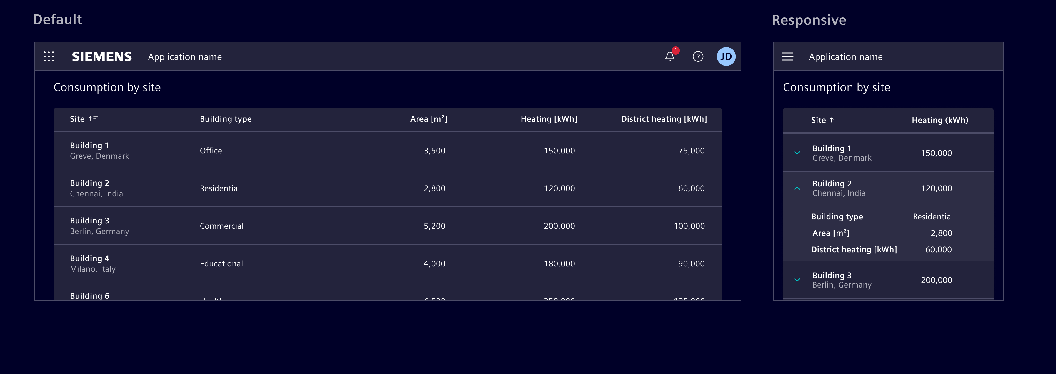Click the Office building type cell

point(211,151)
